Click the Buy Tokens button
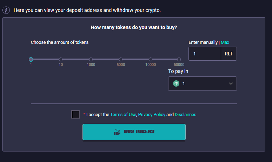This screenshot has width=272, height=162. (134, 132)
